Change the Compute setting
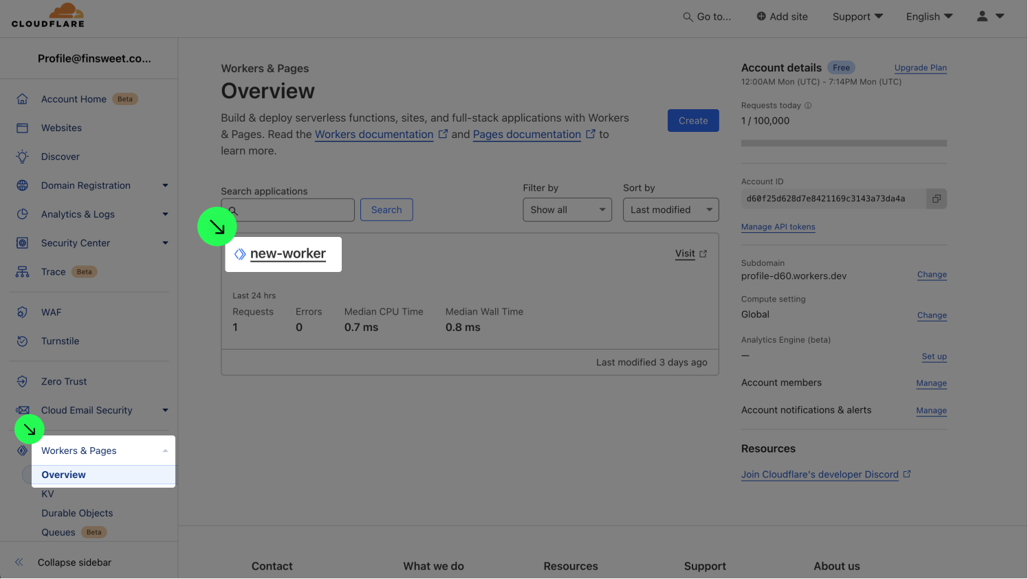The height and width of the screenshot is (579, 1028). [x=932, y=315]
